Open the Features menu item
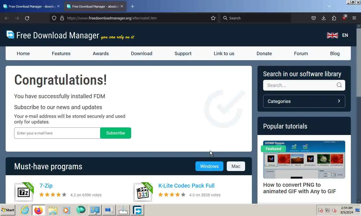Image resolution: width=361 pixels, height=216 pixels. coord(61,53)
